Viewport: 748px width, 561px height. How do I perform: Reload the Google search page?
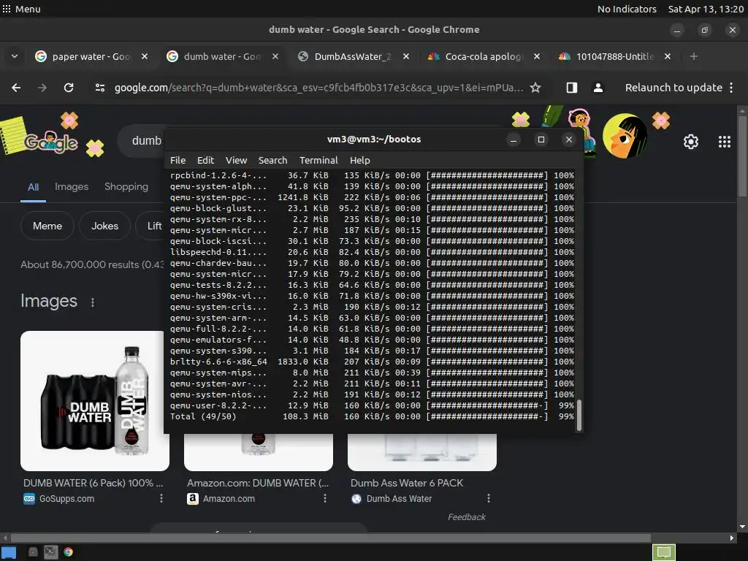pos(69,88)
